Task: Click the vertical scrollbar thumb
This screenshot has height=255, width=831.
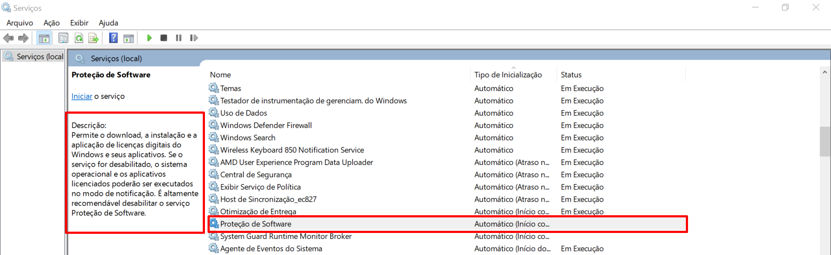Action: click(x=825, y=141)
